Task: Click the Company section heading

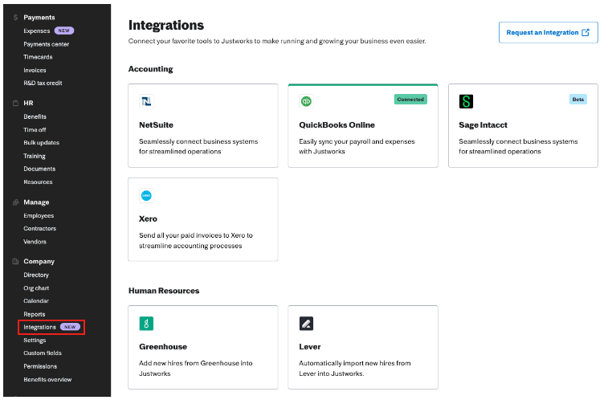Action: pyautogui.click(x=39, y=261)
